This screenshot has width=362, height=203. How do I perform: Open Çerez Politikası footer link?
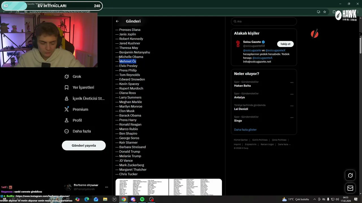(279, 140)
